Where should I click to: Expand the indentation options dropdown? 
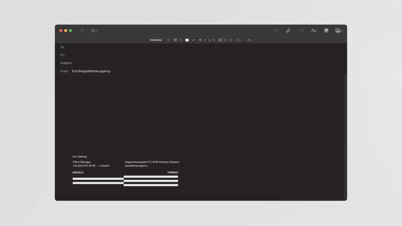point(250,40)
